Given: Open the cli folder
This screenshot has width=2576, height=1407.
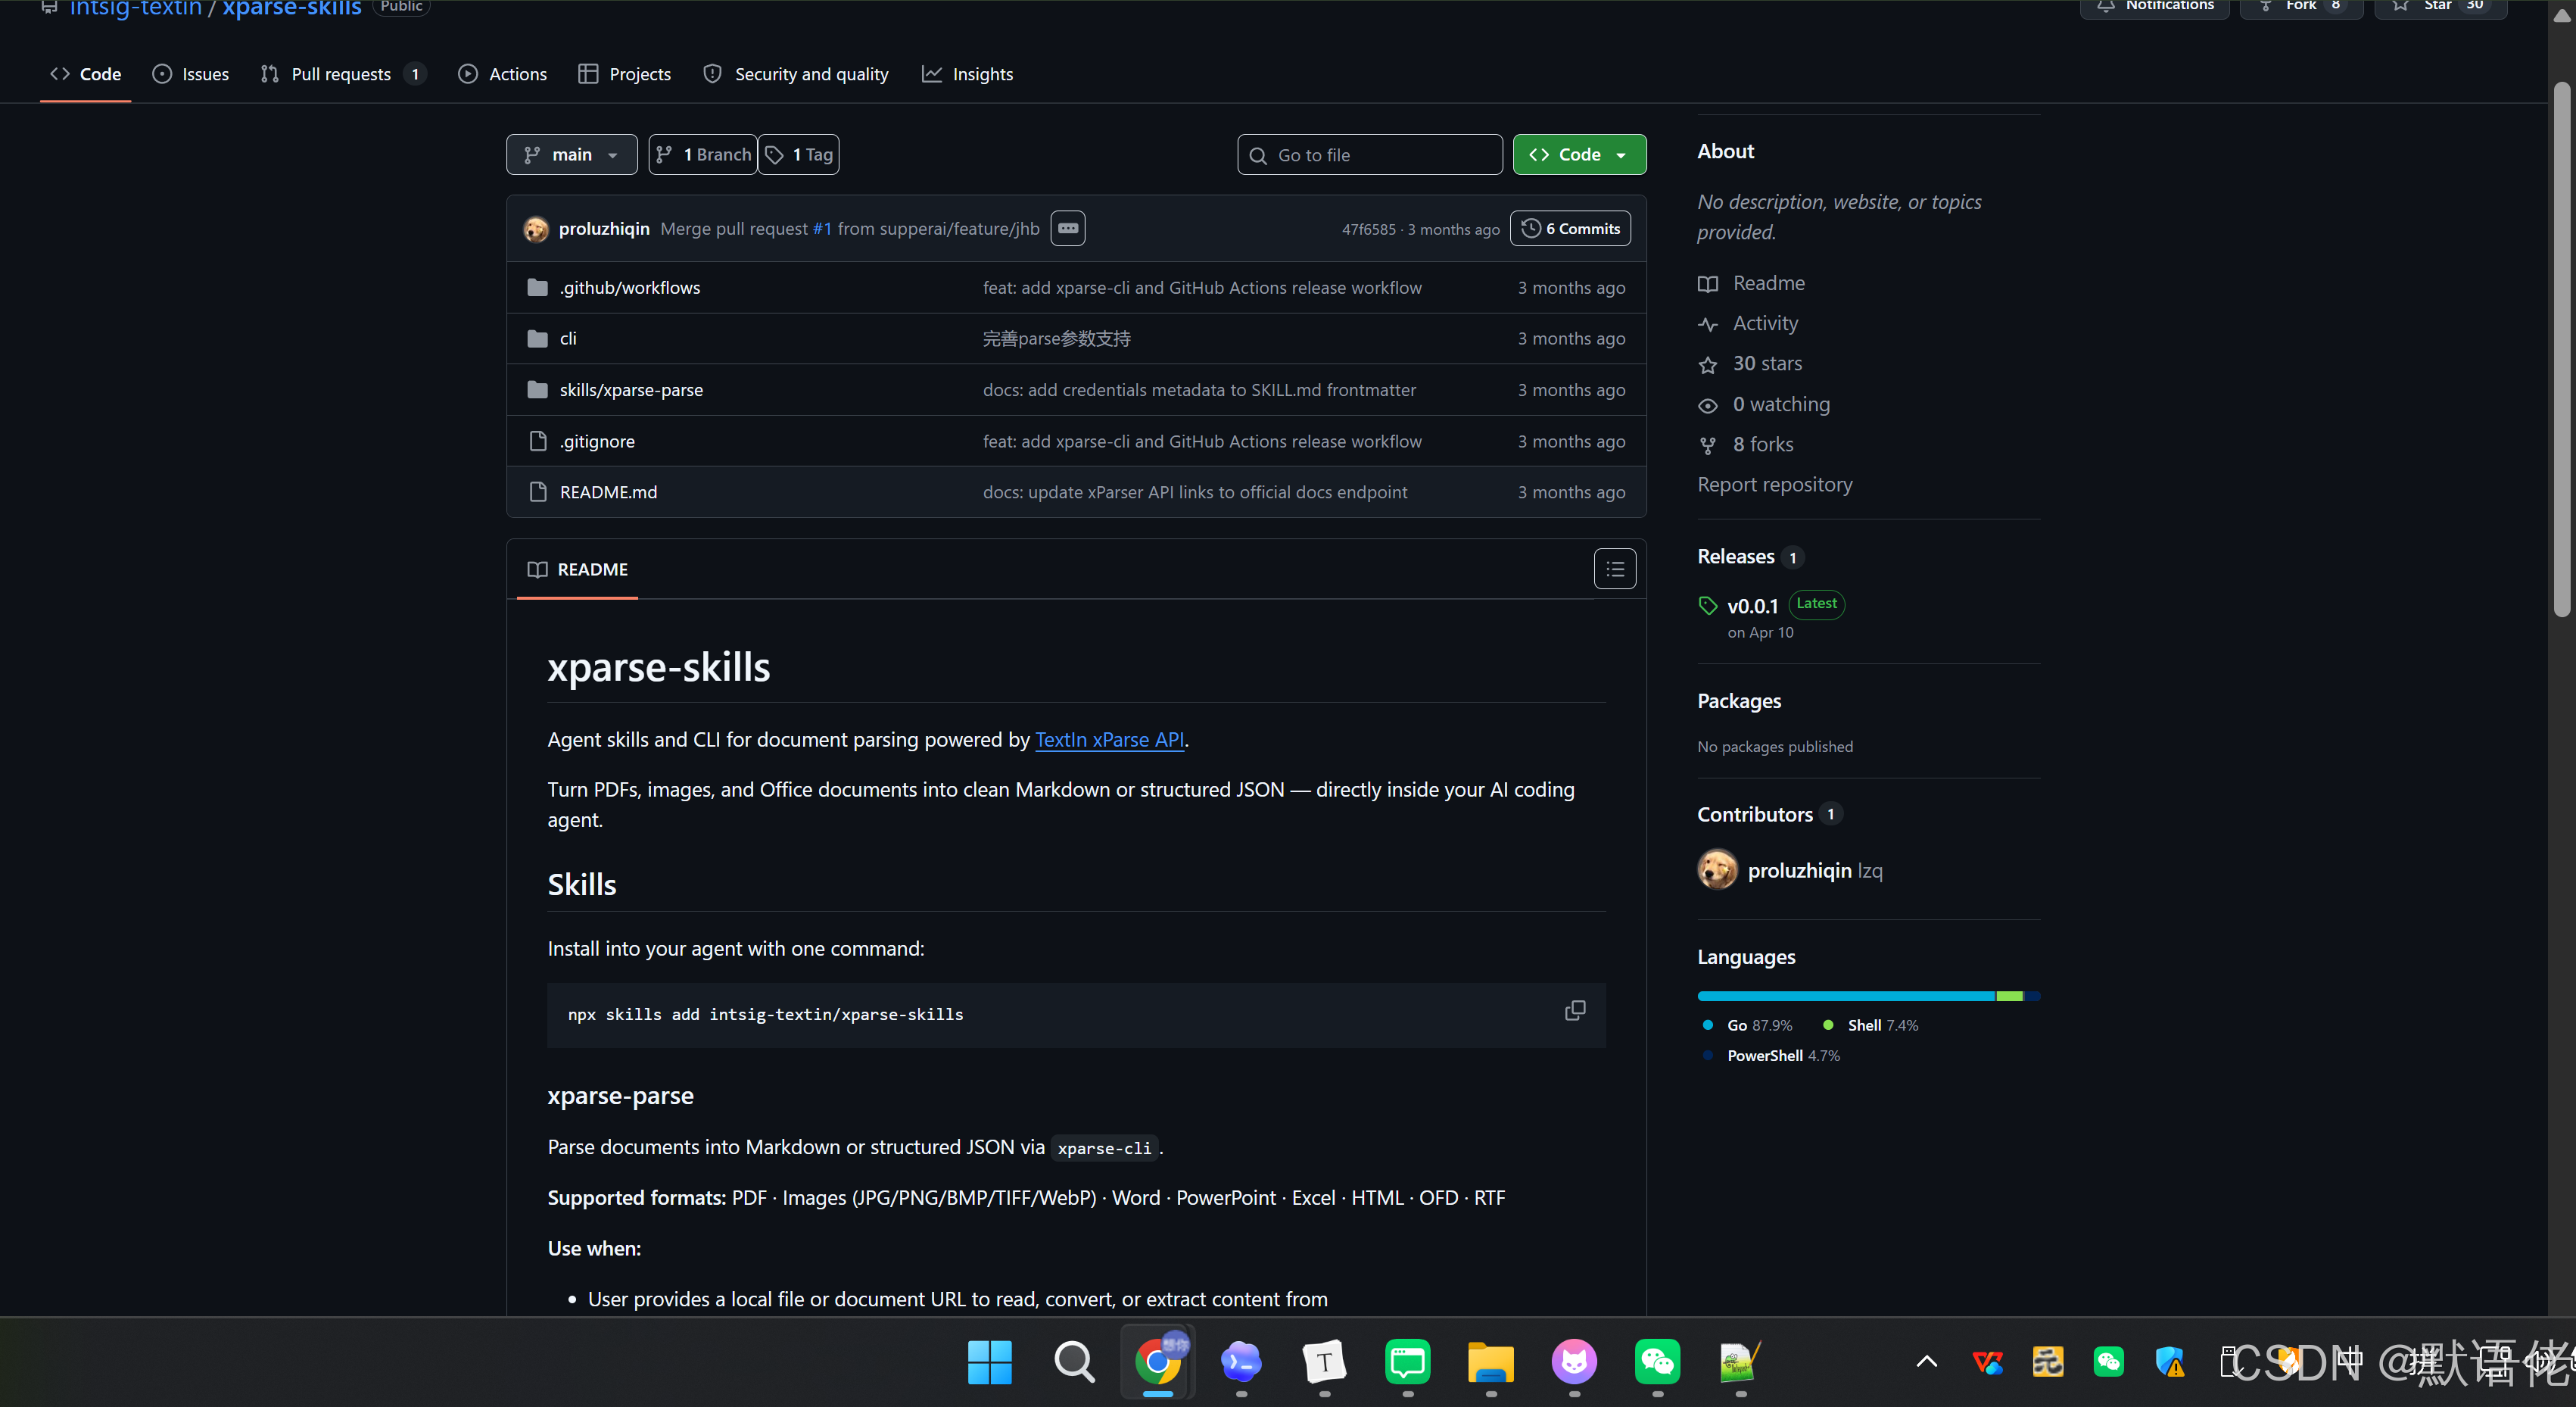Looking at the screenshot, I should [568, 338].
